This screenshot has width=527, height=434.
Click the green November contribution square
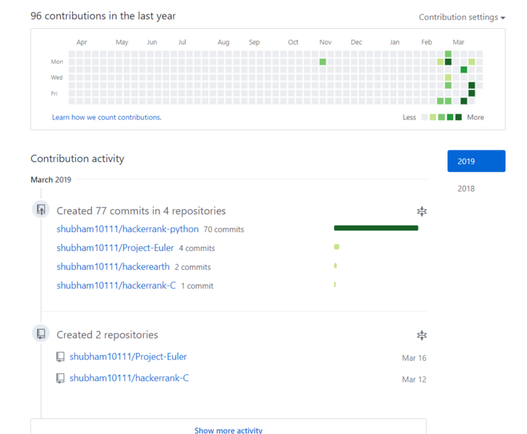322,62
